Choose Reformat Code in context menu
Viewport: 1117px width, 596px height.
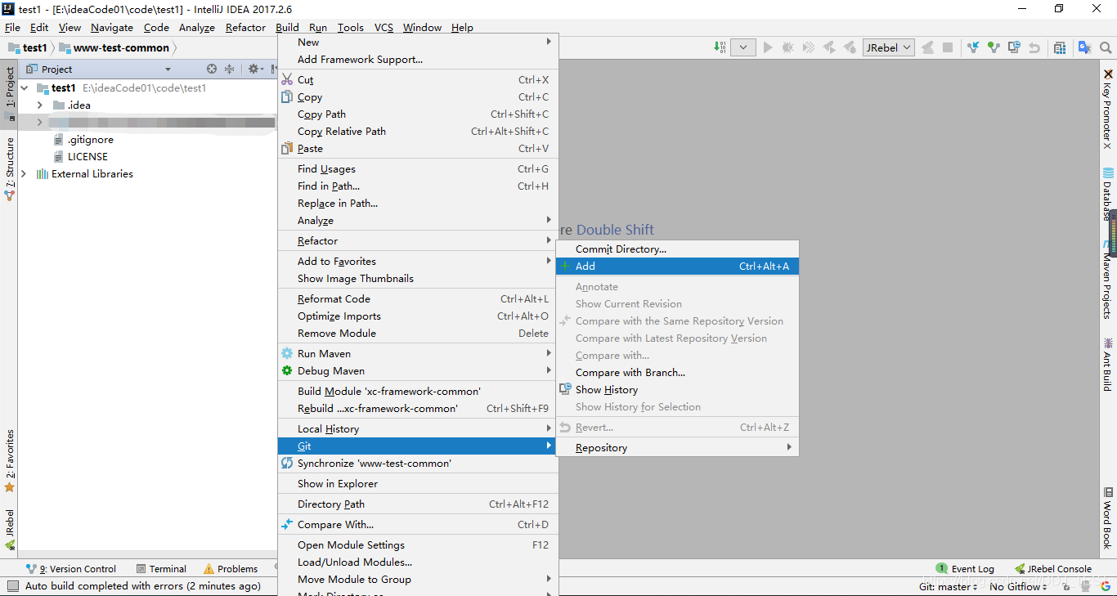418,298
